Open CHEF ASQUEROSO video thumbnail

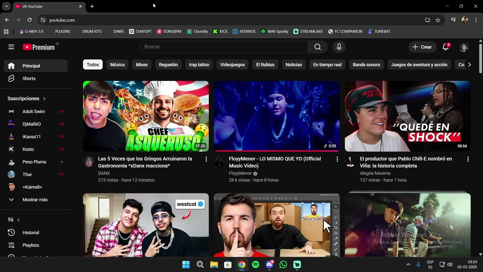tap(146, 116)
